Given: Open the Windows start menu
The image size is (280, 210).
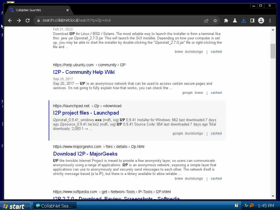Looking at the screenshot, I should (x=15, y=206).
